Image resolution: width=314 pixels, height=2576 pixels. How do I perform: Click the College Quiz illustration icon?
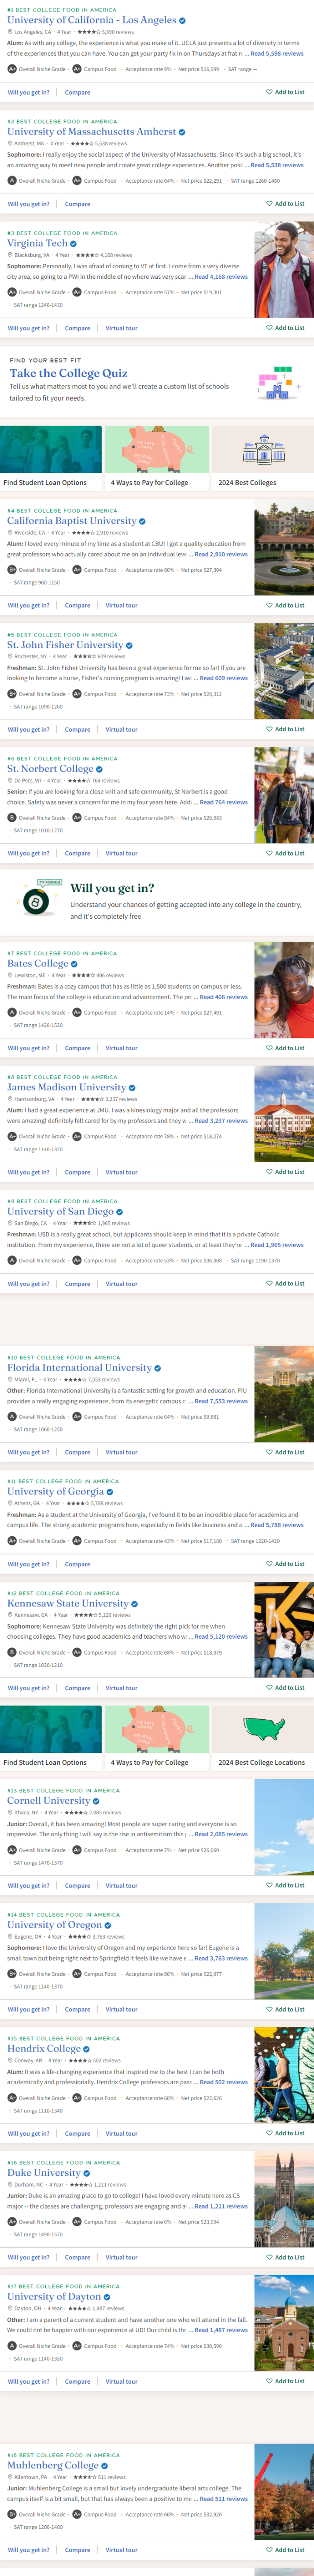pos(276,383)
